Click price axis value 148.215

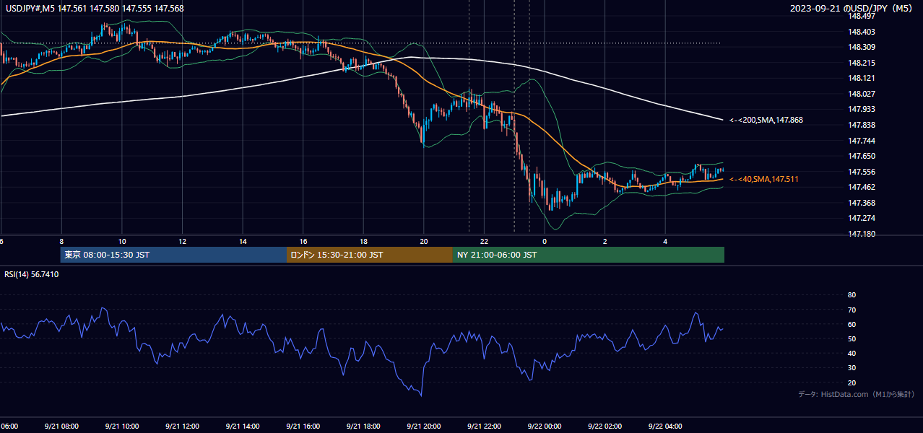coord(861,63)
